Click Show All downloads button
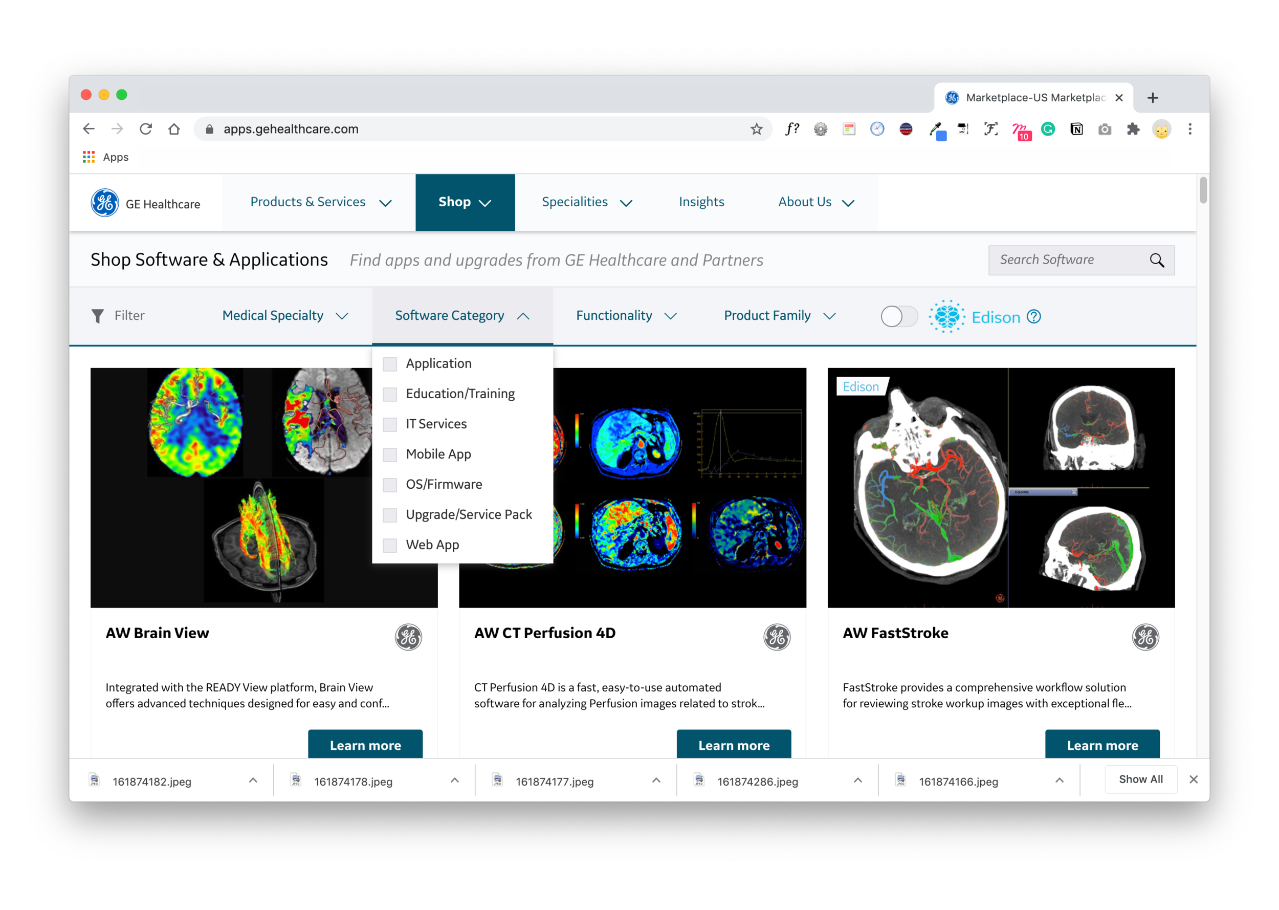The width and height of the screenshot is (1279, 910). pyautogui.click(x=1140, y=779)
